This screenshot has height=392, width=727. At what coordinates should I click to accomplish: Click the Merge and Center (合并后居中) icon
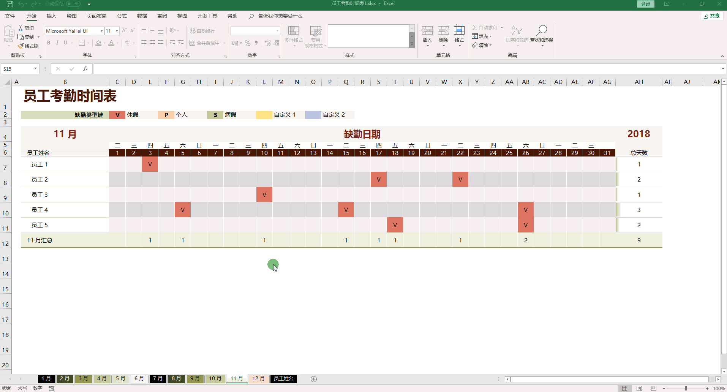pyautogui.click(x=193, y=43)
